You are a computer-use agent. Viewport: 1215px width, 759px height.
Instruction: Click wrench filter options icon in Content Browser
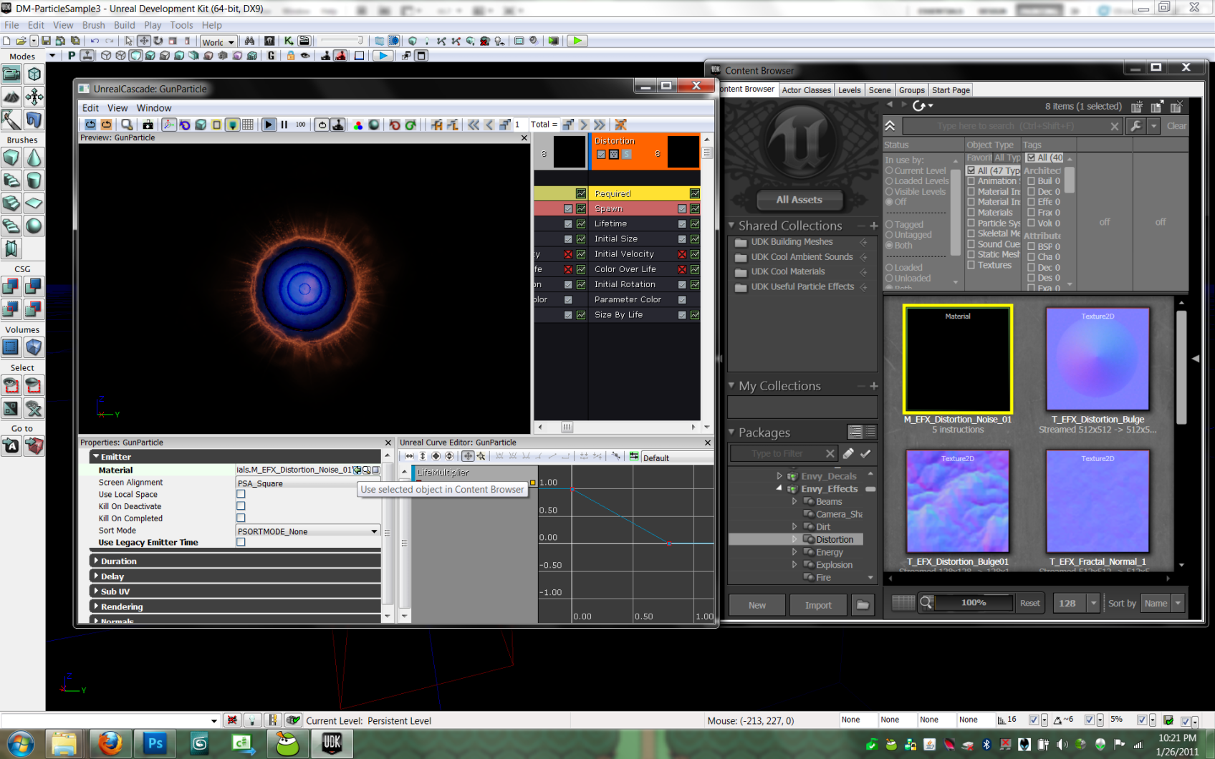pyautogui.click(x=1135, y=126)
